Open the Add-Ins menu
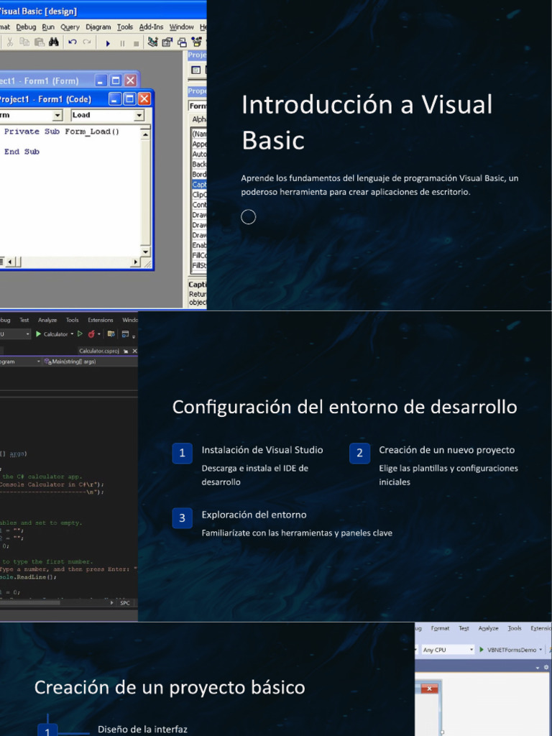Screen dimensions: 552x736 (x=151, y=27)
